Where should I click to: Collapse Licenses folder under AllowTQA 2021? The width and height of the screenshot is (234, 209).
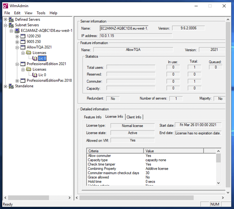point(23,53)
